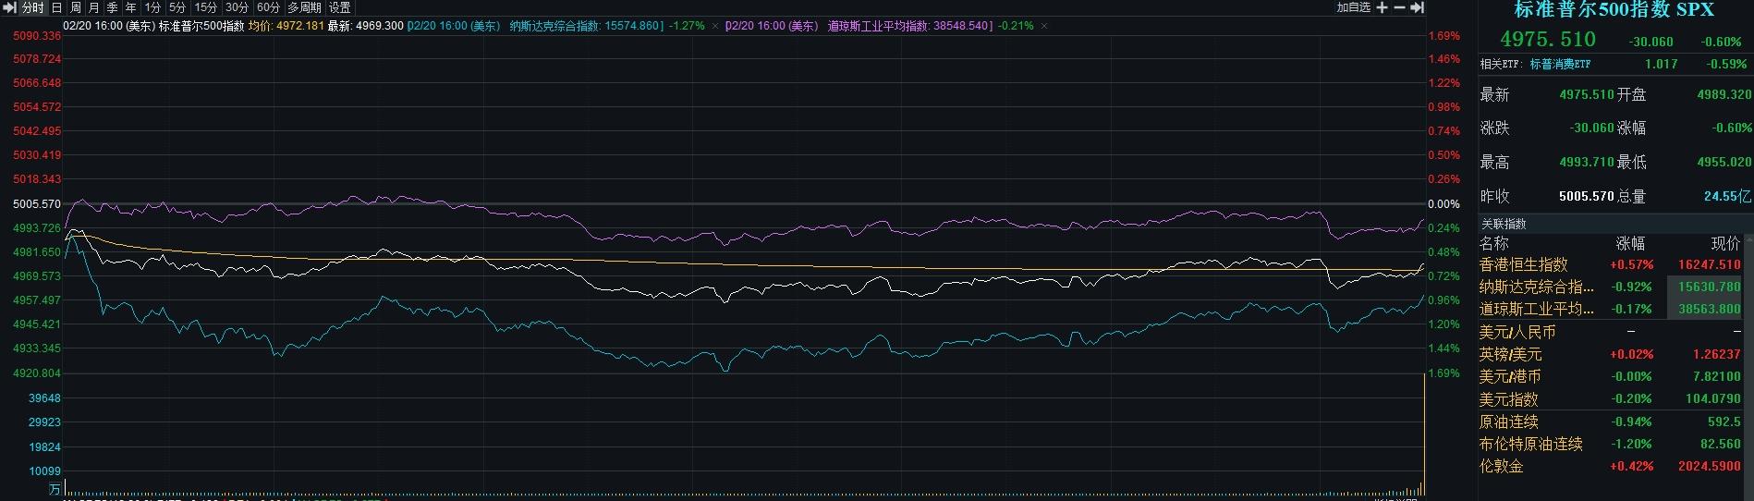Click the 1.69% top right percentage label
The width and height of the screenshot is (1754, 501).
[x=1444, y=36]
